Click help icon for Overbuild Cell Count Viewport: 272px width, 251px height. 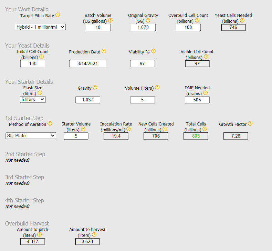coord(197,21)
